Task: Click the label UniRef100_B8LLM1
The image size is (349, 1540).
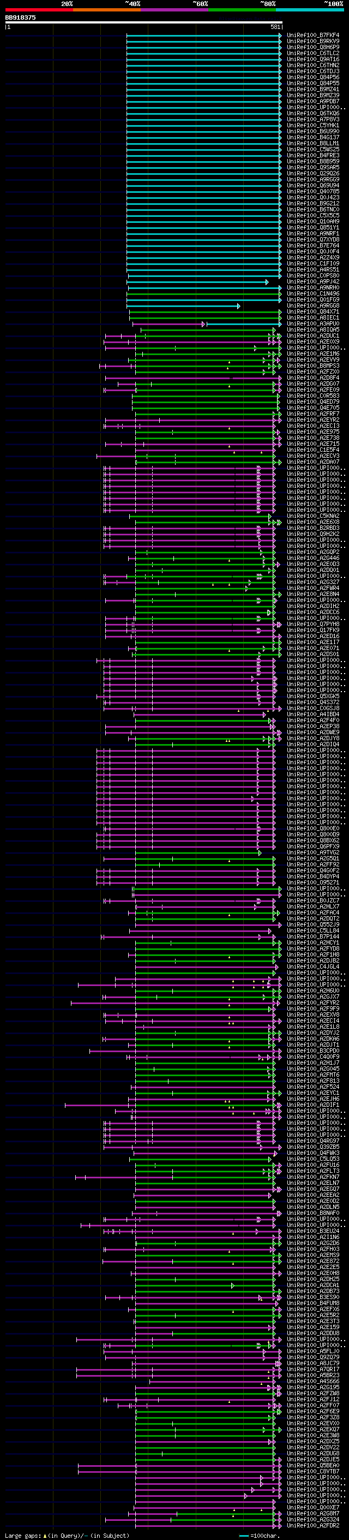Action: coord(313,144)
